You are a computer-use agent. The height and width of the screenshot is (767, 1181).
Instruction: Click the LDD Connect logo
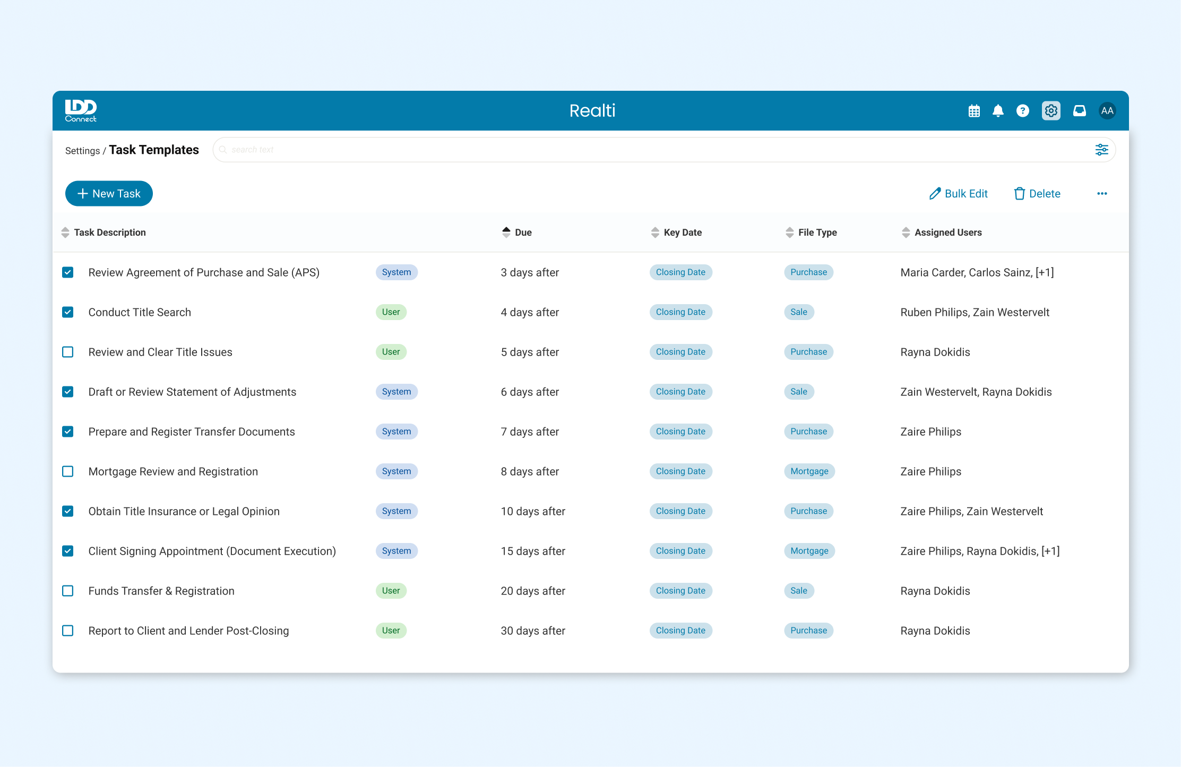tap(81, 111)
